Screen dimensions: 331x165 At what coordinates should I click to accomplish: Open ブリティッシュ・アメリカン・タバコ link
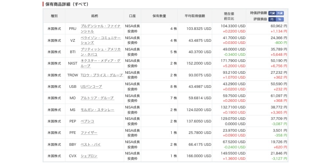coord(101,52)
